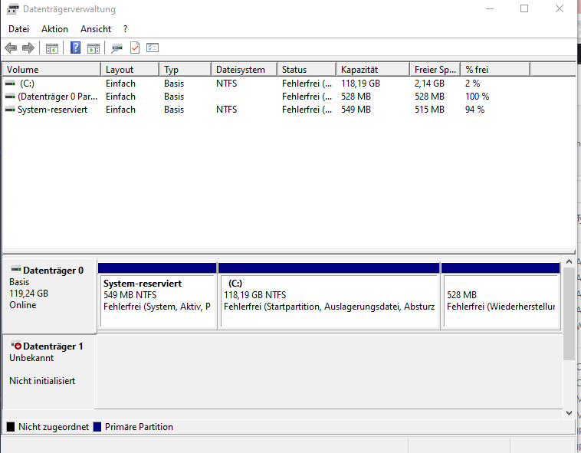Viewport: 581px width, 453px height.
Task: Sort by the Freier Sp... column header
Action: (x=435, y=70)
